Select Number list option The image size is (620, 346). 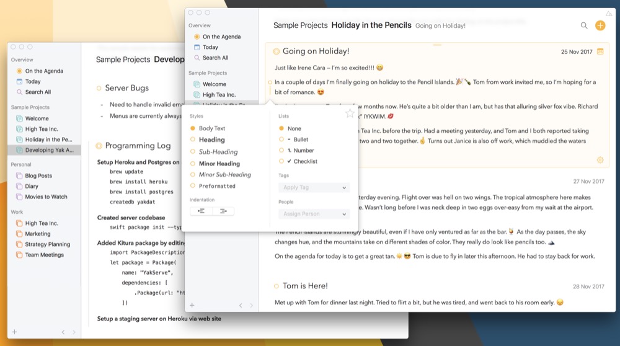click(x=296, y=150)
